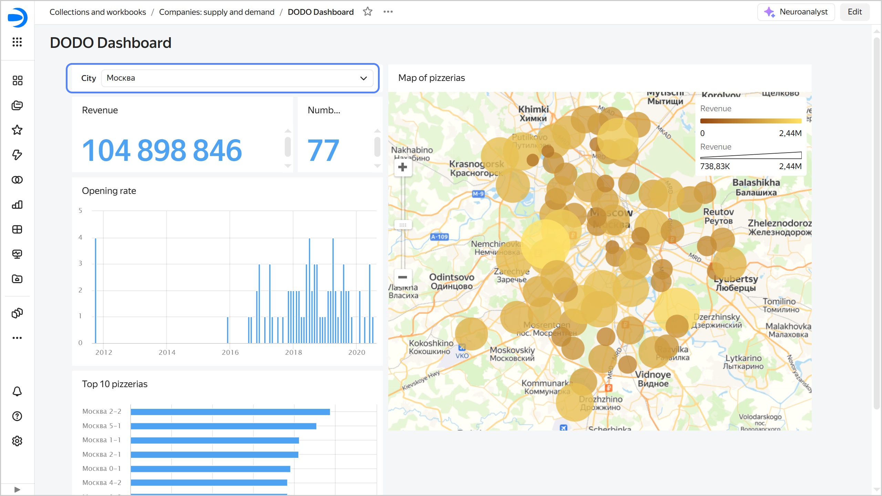Open the help question mark icon

17,416
